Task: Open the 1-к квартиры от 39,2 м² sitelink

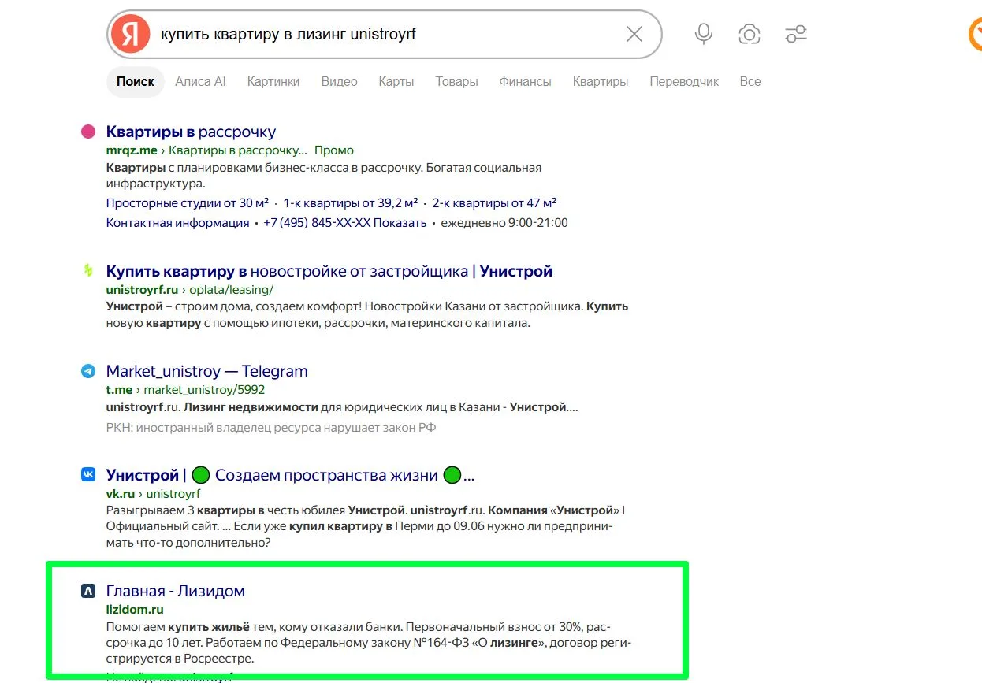Action: pyautogui.click(x=351, y=202)
